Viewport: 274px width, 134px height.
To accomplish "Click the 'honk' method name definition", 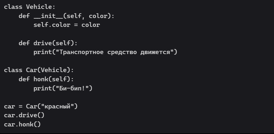I will [x=41, y=79].
